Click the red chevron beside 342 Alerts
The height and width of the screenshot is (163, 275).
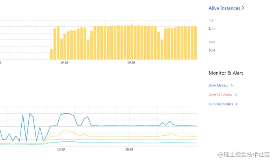coord(236,95)
